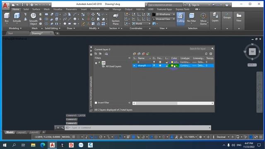Open the Layer States Manager icon
This screenshot has height=149, width=265.
(x=106, y=54)
